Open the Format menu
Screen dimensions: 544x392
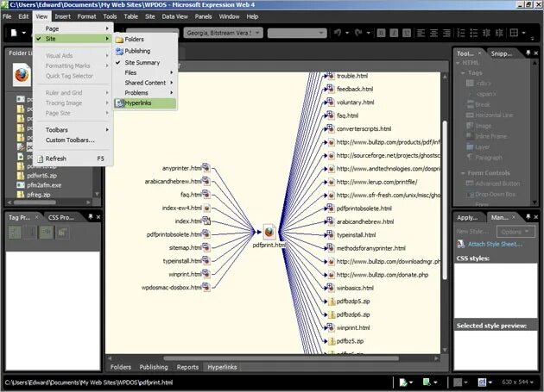[86, 16]
